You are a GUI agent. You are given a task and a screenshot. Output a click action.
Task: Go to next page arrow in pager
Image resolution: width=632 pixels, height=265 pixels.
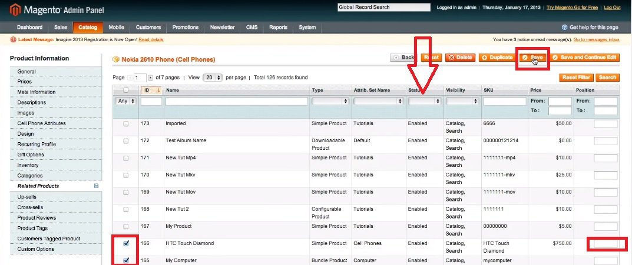[150, 78]
